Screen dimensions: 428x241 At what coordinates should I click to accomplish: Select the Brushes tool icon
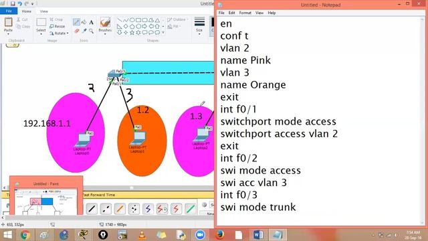[x=105, y=22]
